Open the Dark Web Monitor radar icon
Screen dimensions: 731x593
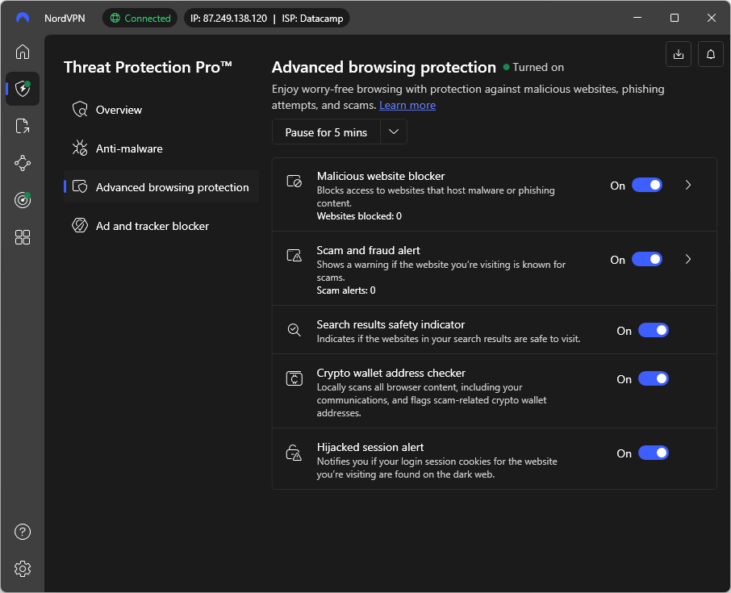point(23,200)
